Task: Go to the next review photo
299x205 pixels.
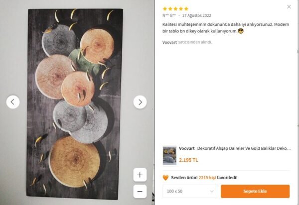Action: pos(140,102)
